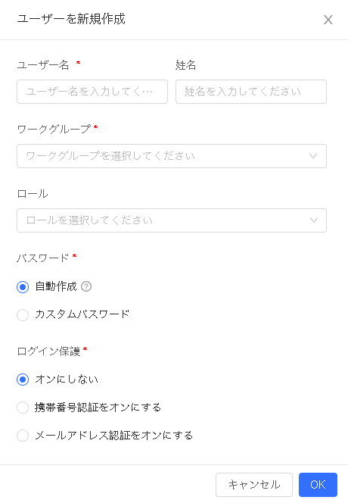The image size is (348, 503).
Task: Select the 自動作成 password radio button
Action: pyautogui.click(x=23, y=287)
